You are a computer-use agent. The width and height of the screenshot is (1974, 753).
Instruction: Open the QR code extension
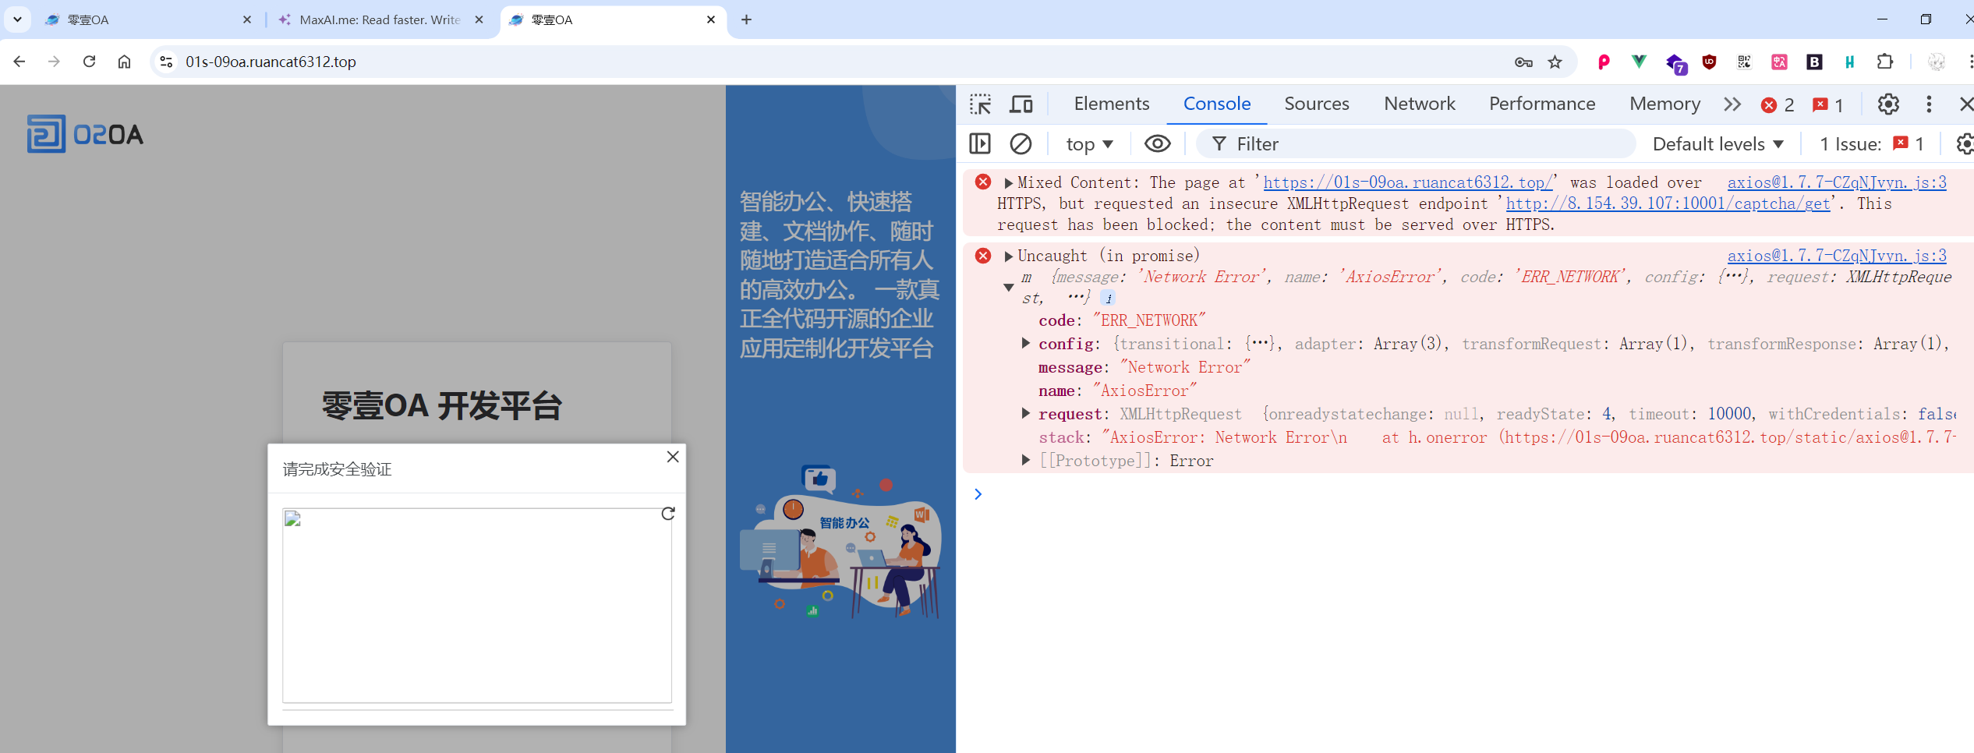pos(1744,62)
